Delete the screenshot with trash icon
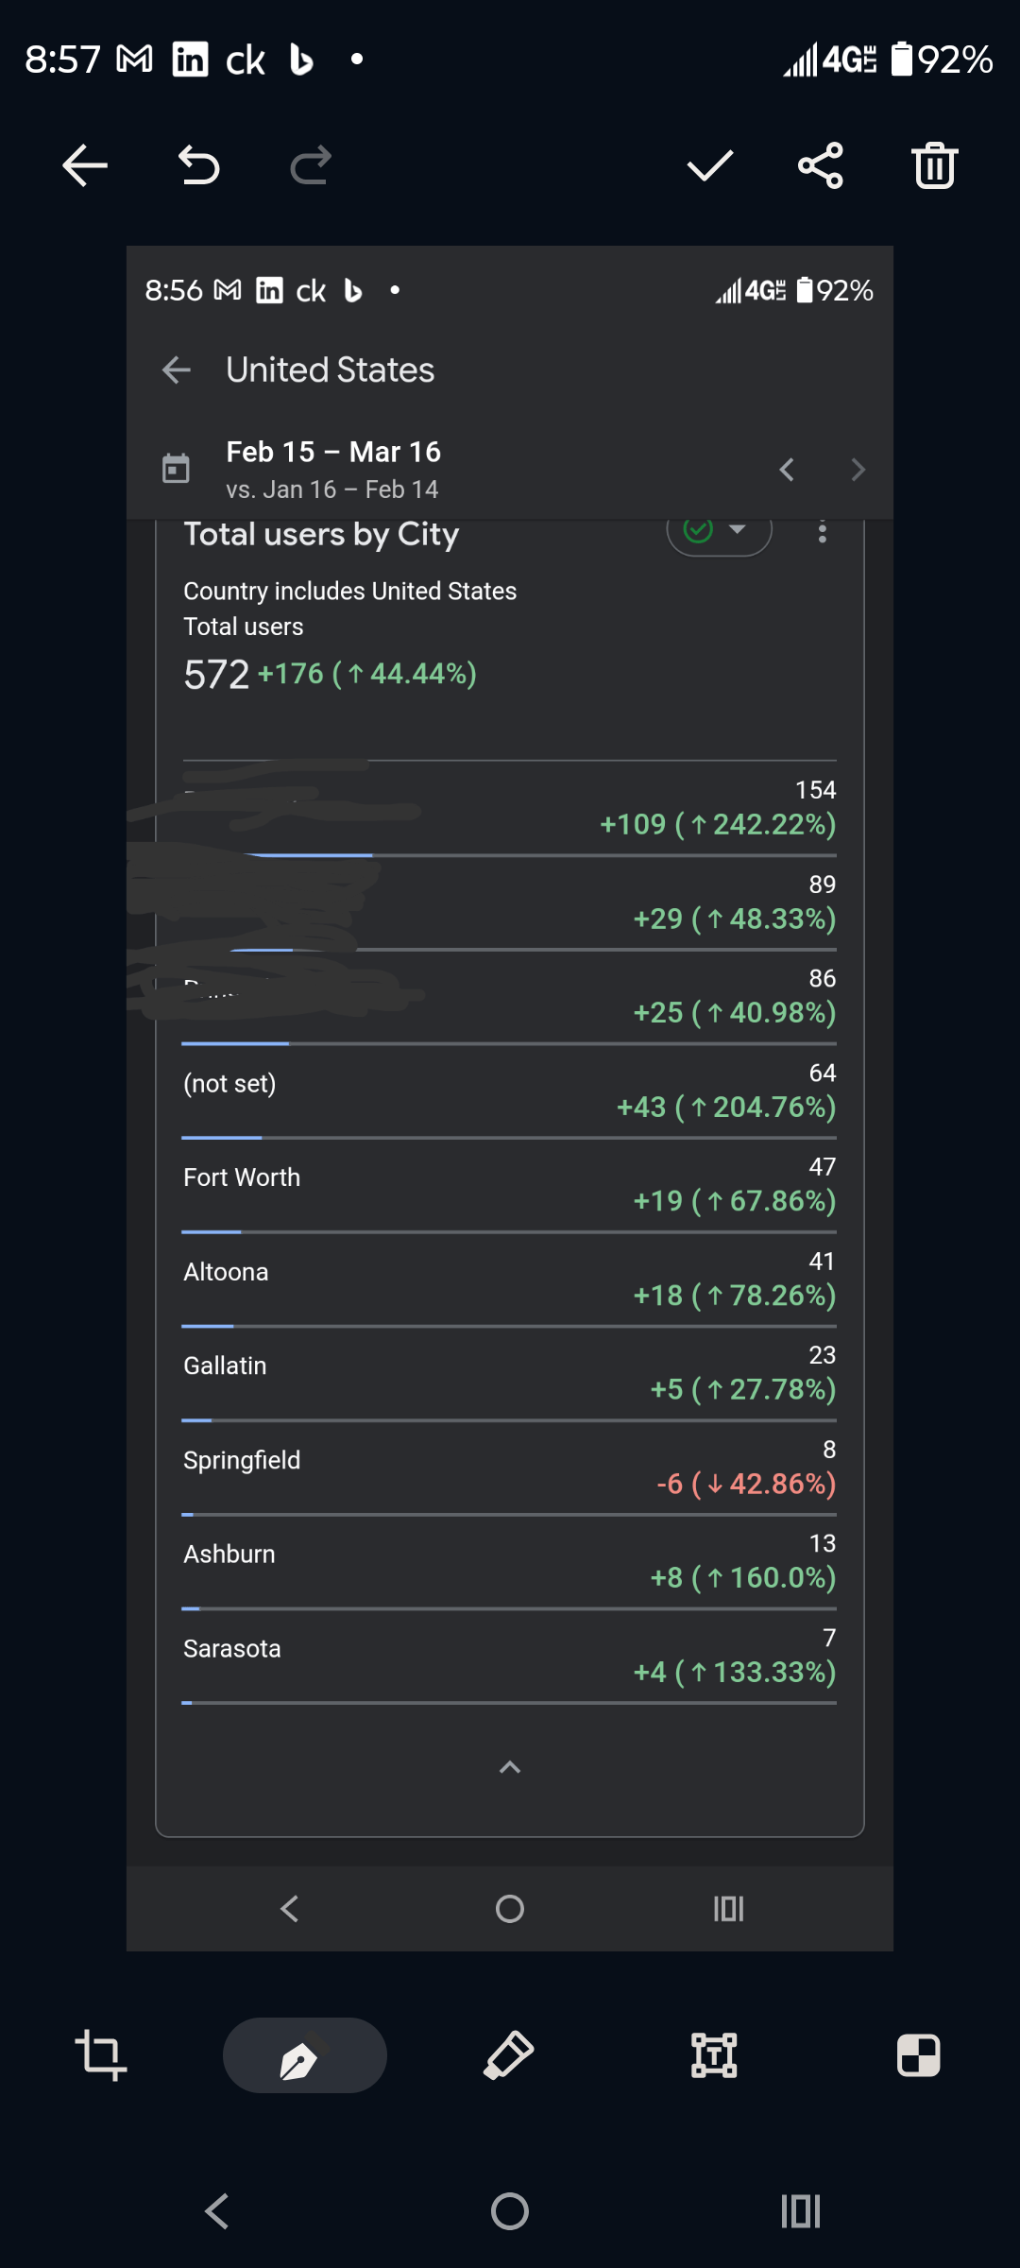 coord(934,166)
